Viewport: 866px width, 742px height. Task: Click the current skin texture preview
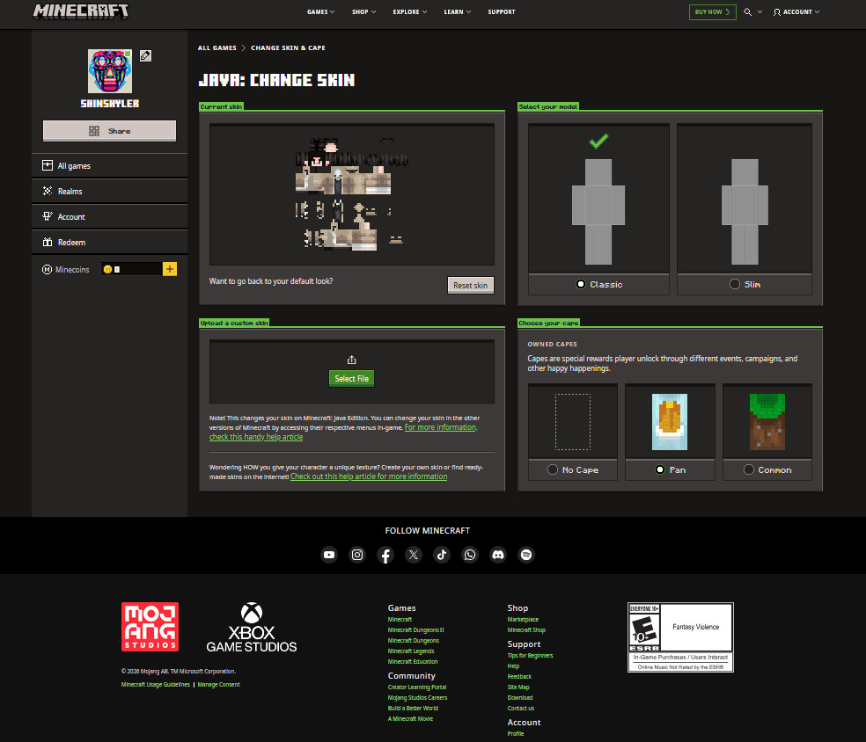pos(352,194)
